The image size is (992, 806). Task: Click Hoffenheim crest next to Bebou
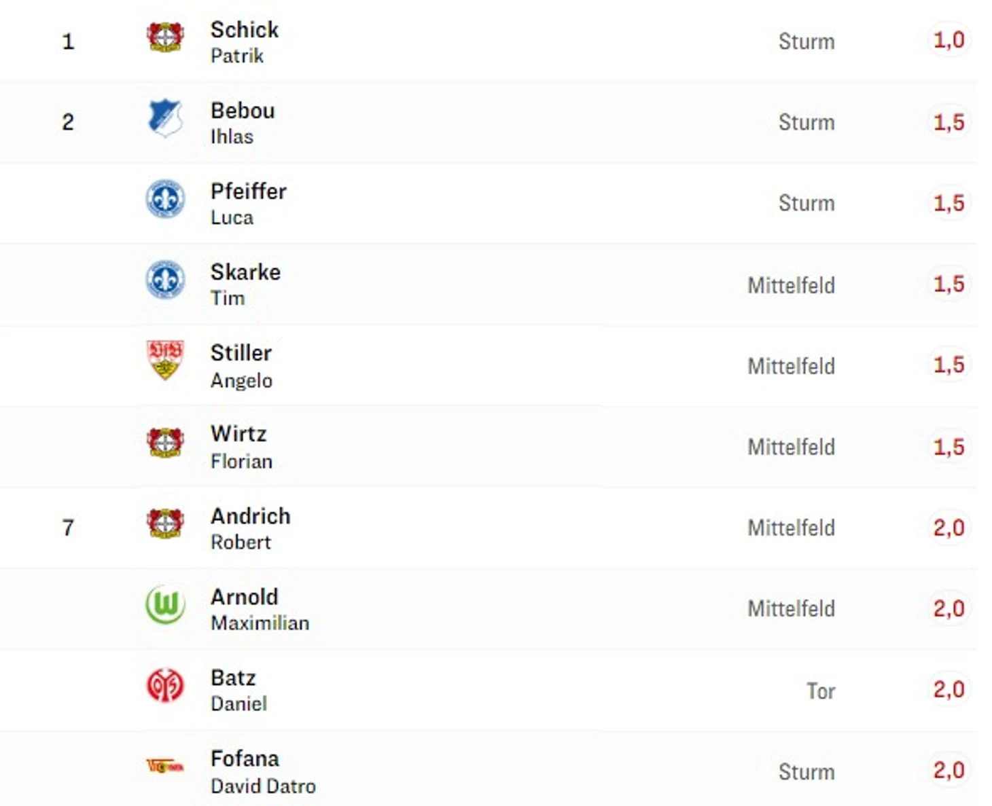point(165,117)
